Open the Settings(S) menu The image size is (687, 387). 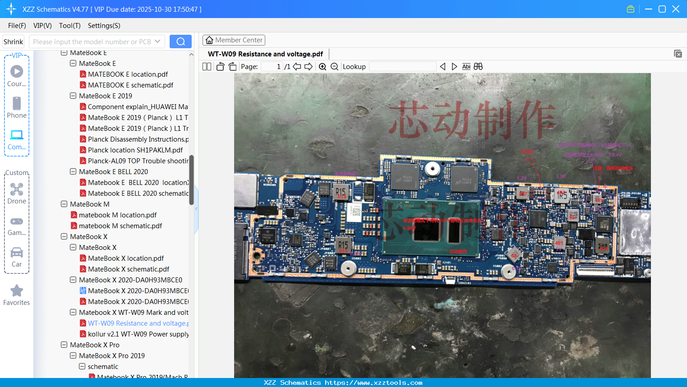tap(104, 26)
